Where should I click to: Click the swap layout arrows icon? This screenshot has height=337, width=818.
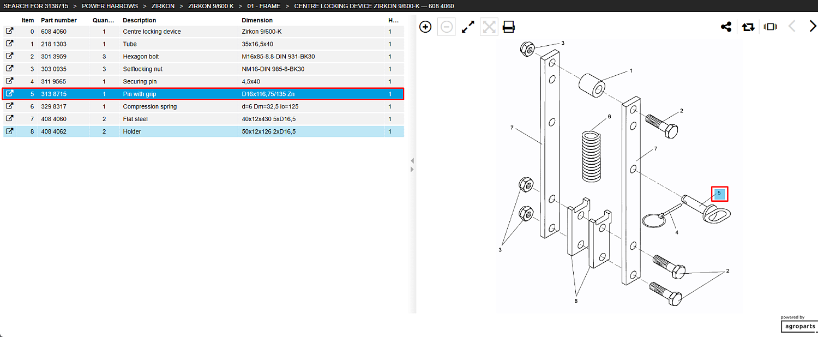pyautogui.click(x=748, y=27)
